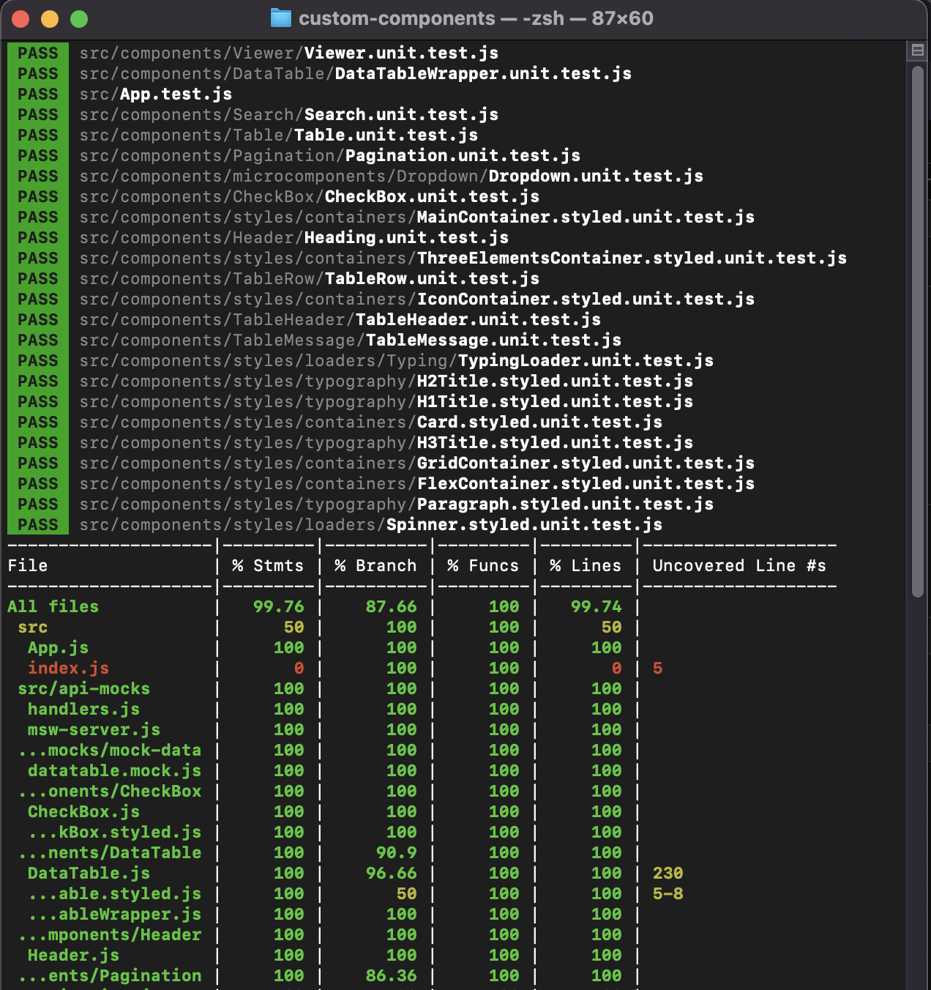Image resolution: width=931 pixels, height=990 pixels.
Task: Click TableHeader.unit.test.js test result
Action: (x=340, y=320)
